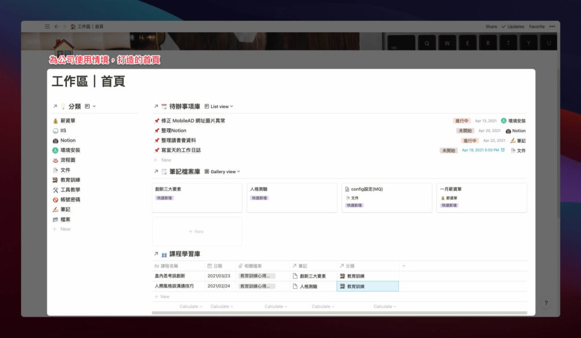Open Calculate dropdown under 課程名稱 column
581x338 pixels.
[x=191, y=307]
